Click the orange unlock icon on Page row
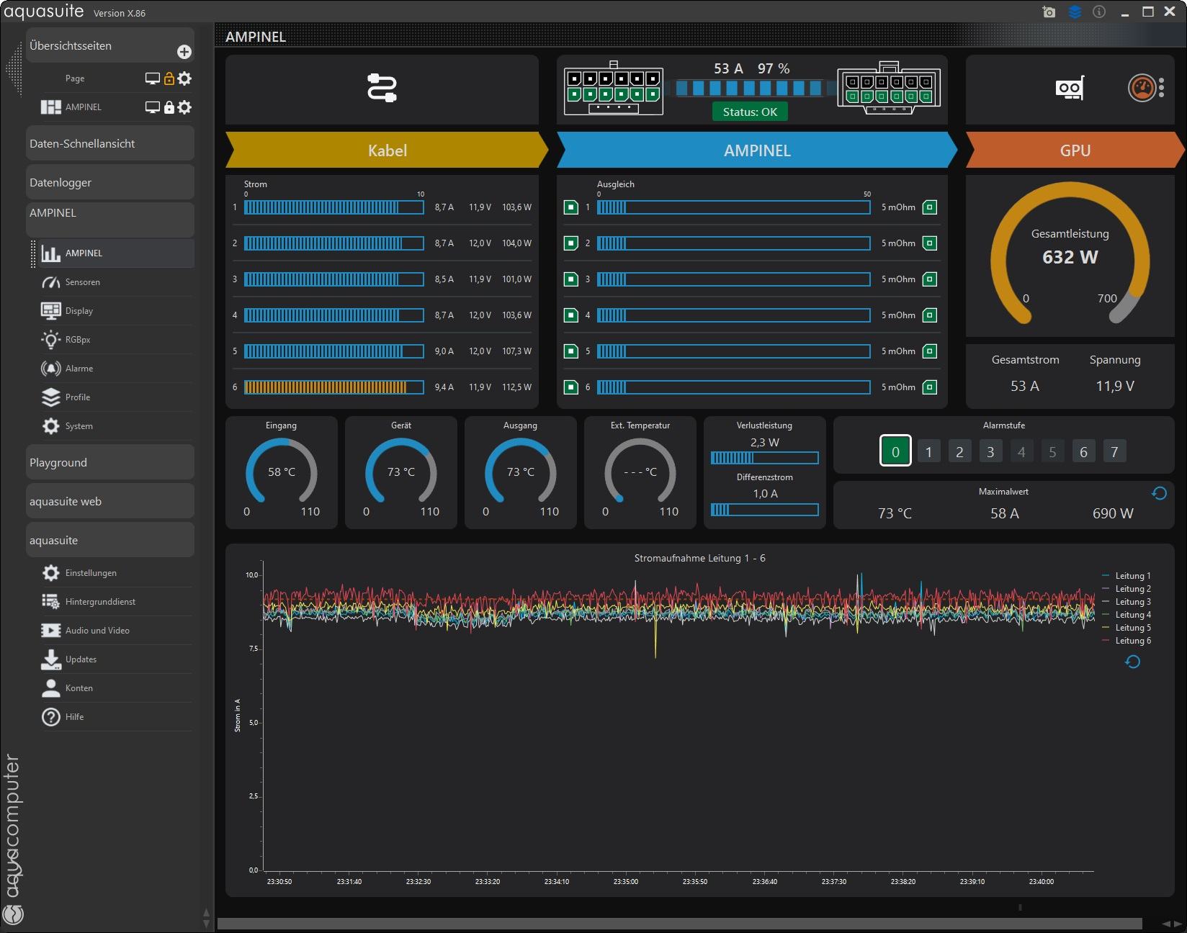Screen dimensions: 1187x933 point(169,78)
